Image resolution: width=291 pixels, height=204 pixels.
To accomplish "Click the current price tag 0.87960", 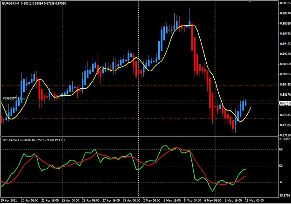I will point(285,103).
